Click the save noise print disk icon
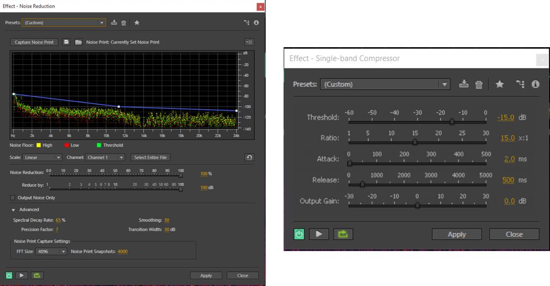 pyautogui.click(x=66, y=42)
